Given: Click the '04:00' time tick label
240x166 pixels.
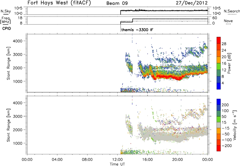Looking at the screenshot, I should tap(57, 160).
